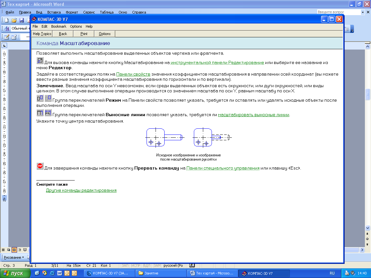Expand Word toolbar options arrow at right

[352, 29]
